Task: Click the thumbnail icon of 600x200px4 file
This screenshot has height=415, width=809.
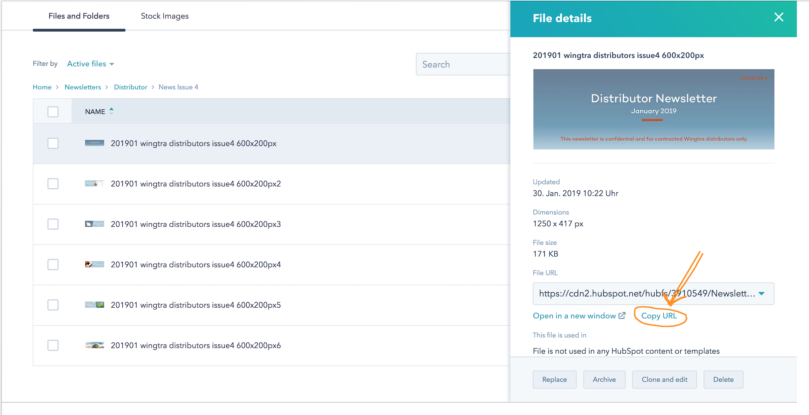Action: coord(94,264)
